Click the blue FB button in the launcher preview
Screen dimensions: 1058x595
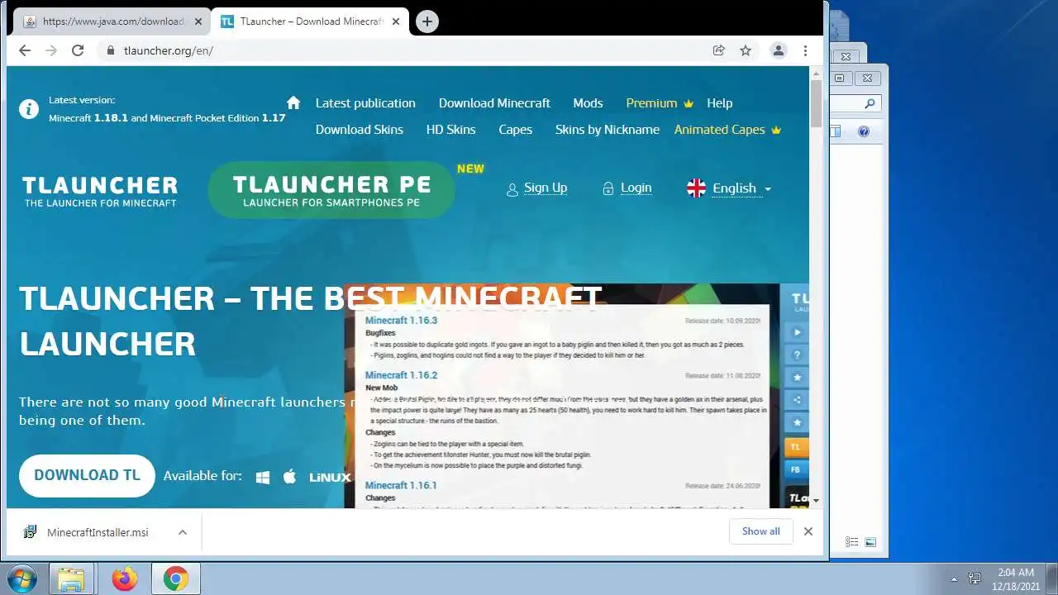tap(796, 469)
